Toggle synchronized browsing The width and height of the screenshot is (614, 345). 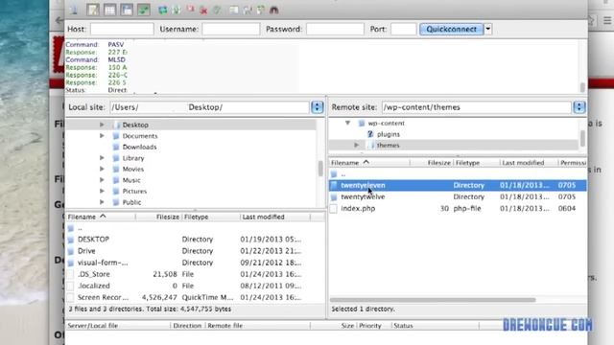[261, 11]
